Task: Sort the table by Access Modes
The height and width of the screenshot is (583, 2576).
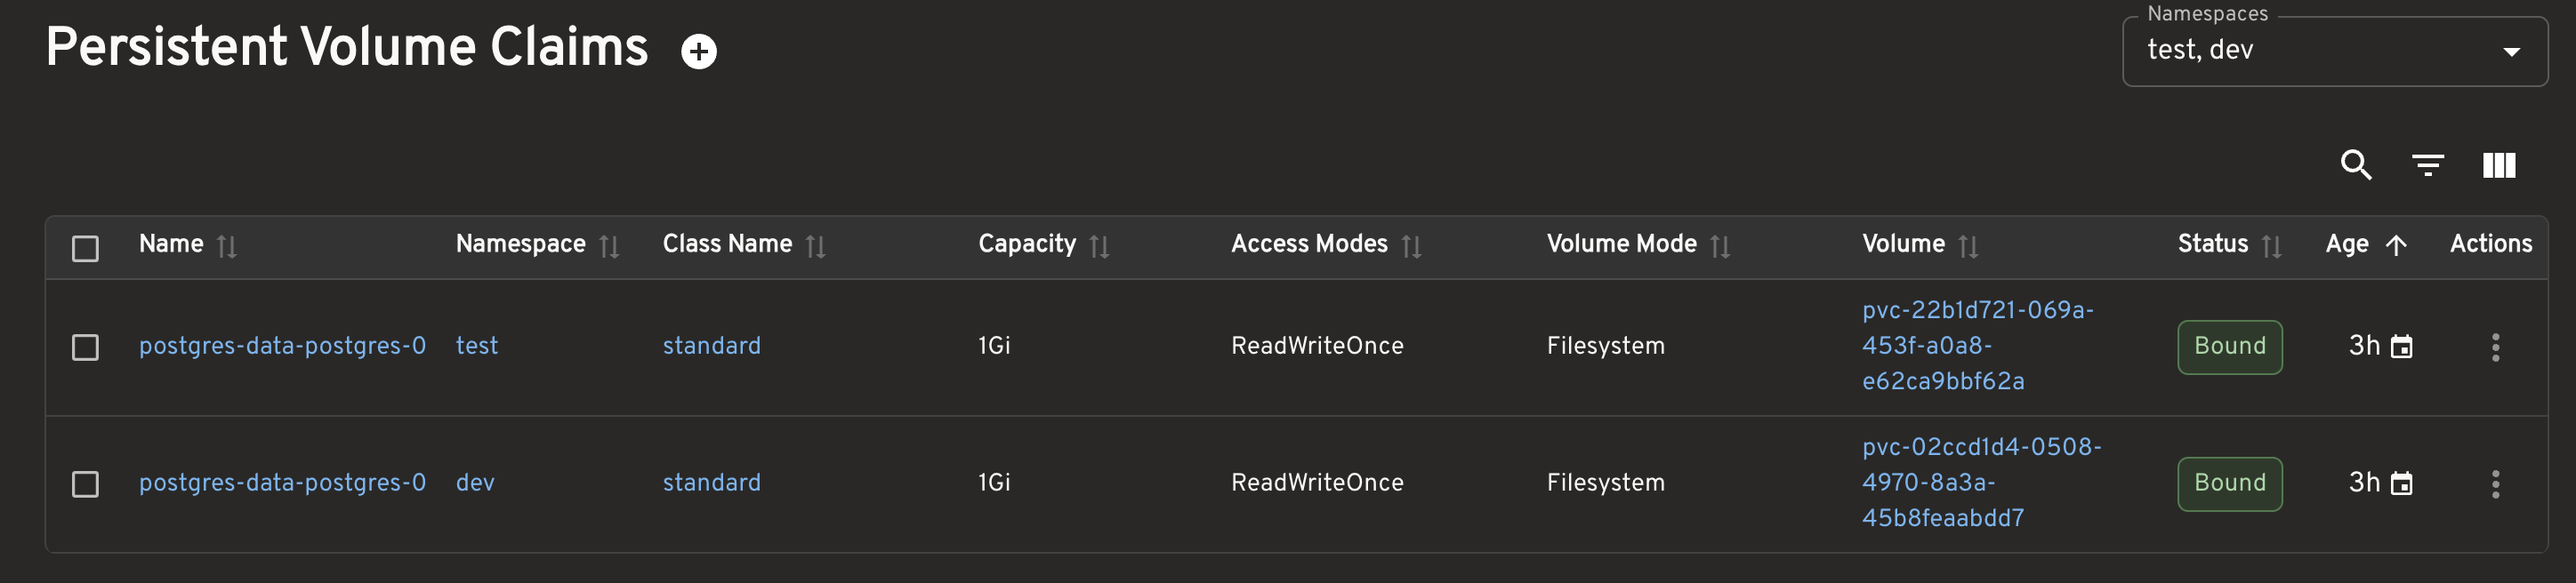Action: click(1411, 244)
